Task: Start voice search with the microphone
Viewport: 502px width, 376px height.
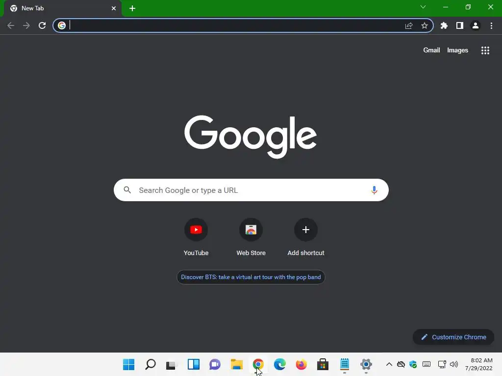Action: tap(374, 190)
